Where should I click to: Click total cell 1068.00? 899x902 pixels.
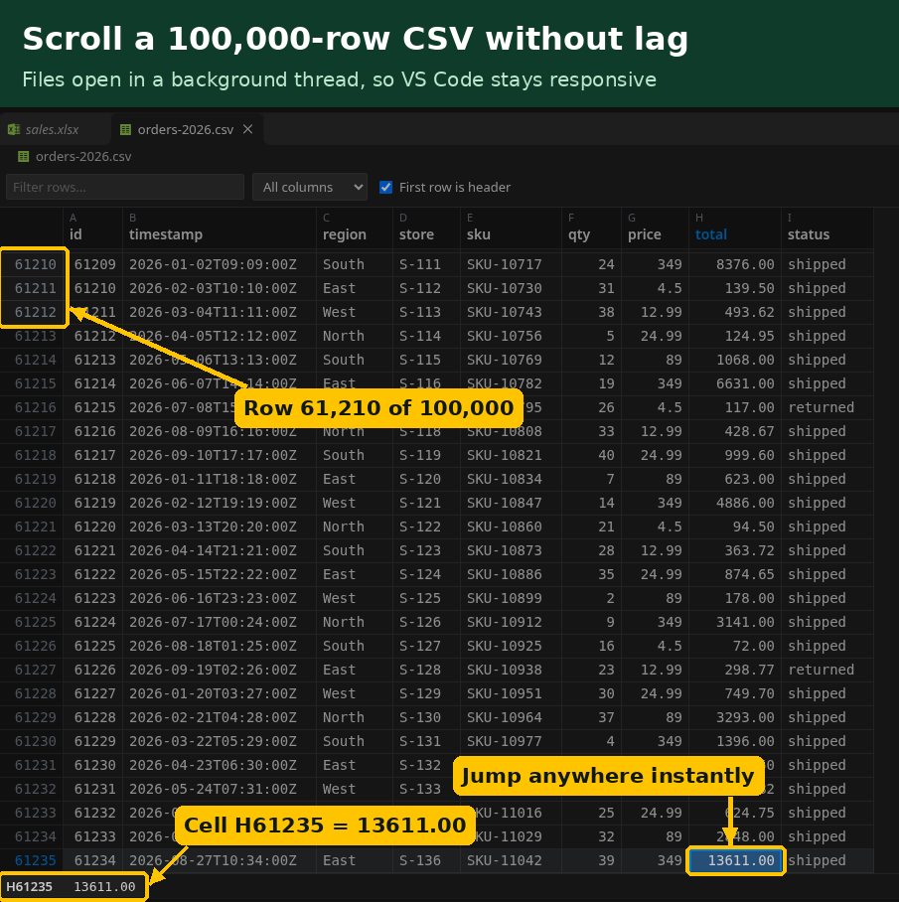tap(736, 360)
